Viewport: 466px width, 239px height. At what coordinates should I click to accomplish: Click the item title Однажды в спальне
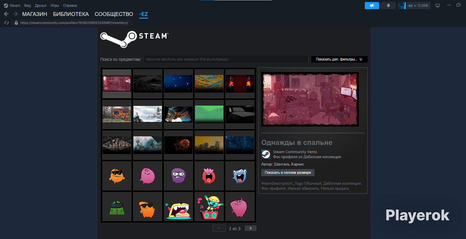297,143
